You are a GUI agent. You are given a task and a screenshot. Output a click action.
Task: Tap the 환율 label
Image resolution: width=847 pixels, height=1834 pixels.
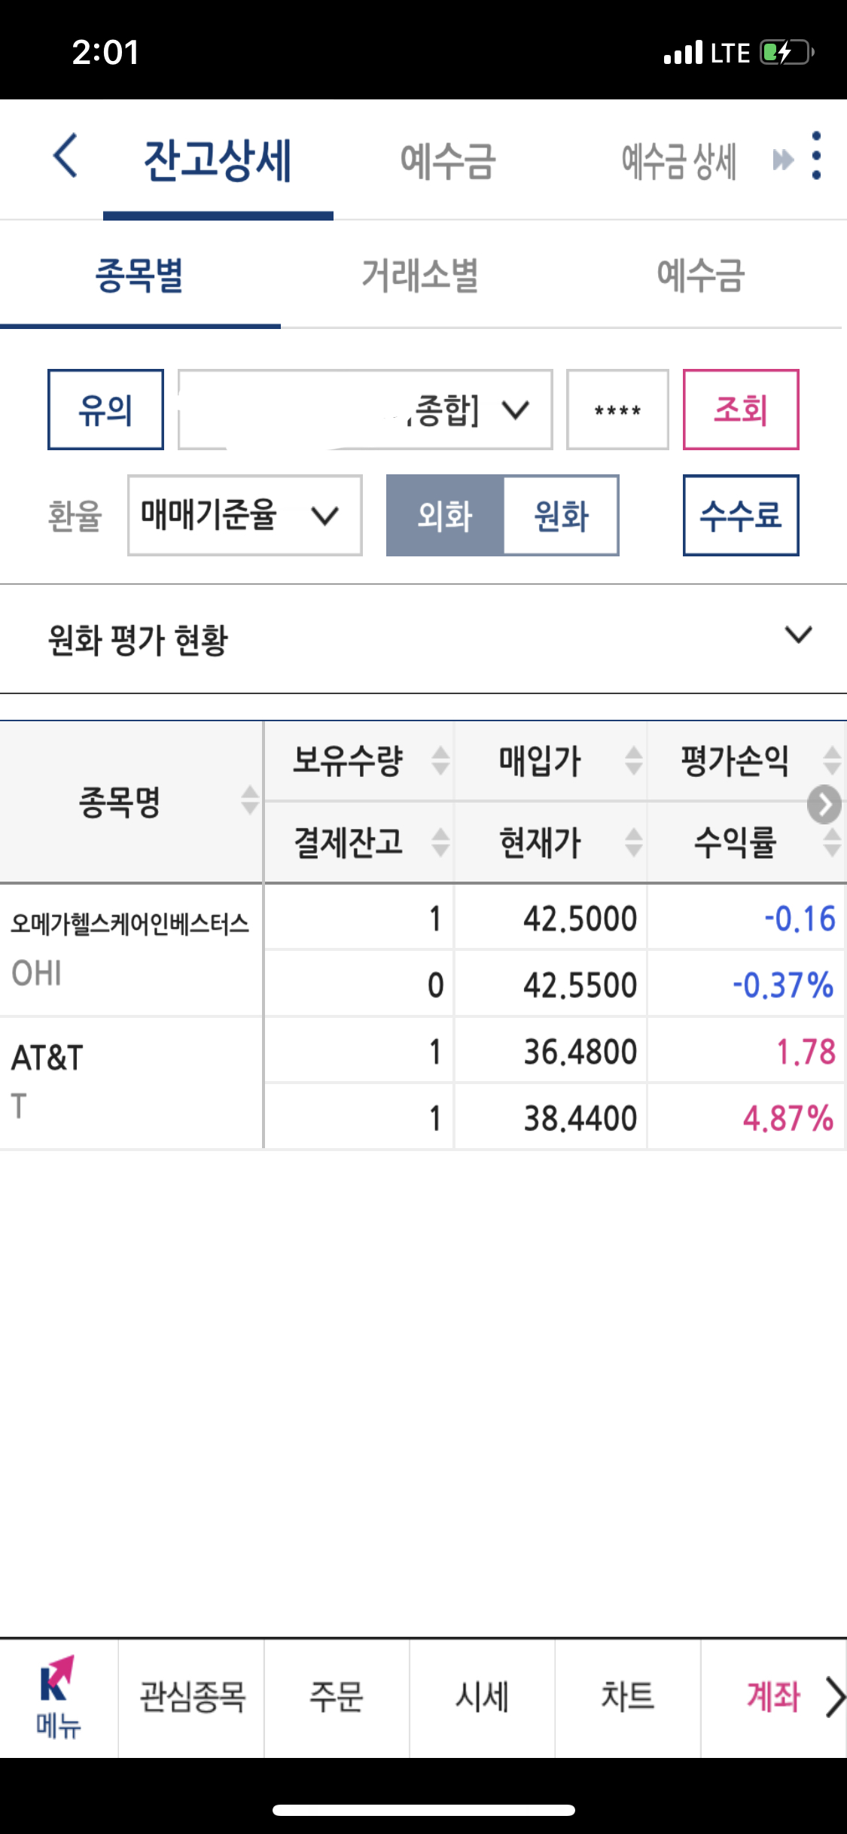(x=75, y=516)
